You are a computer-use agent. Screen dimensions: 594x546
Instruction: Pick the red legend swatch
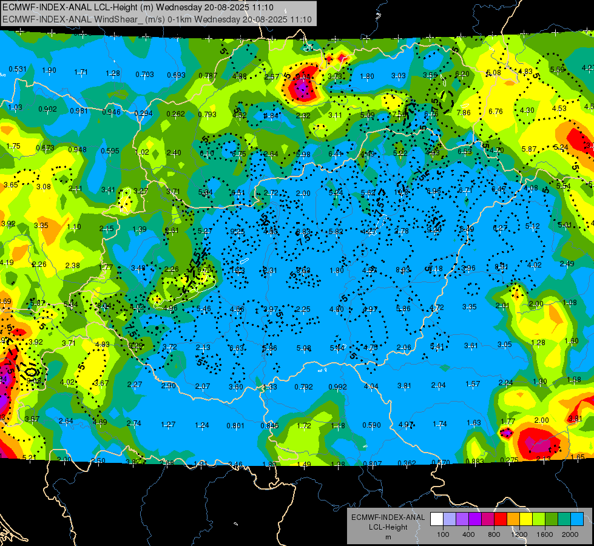click(x=501, y=519)
